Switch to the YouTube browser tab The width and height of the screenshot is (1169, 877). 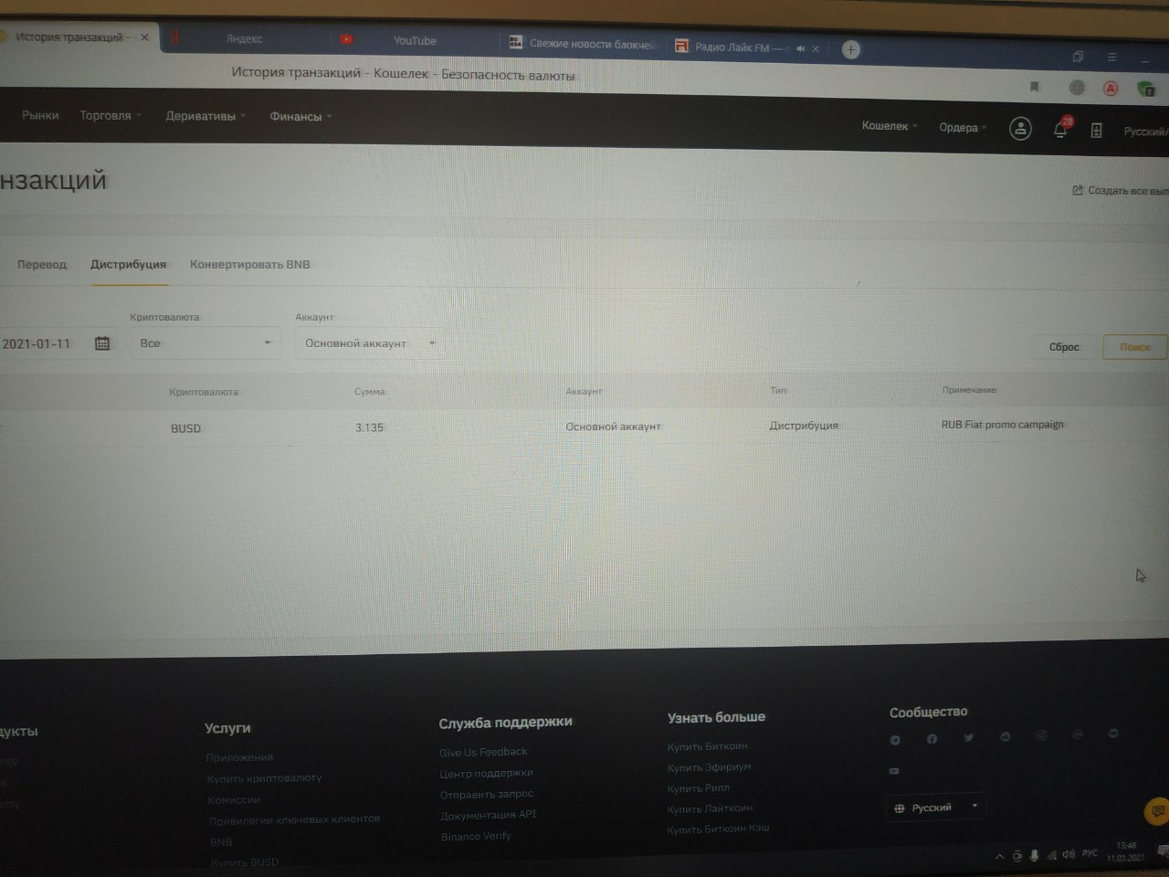pos(414,41)
